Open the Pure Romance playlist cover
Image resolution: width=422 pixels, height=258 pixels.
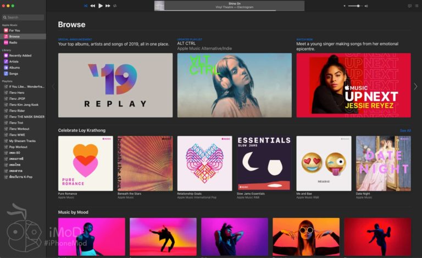tap(86, 164)
